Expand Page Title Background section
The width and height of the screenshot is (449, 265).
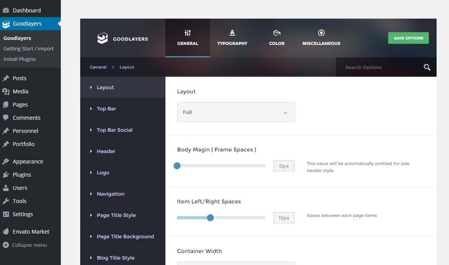point(125,237)
